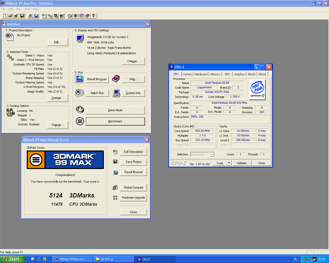Open the help book from the toolbar

click(x=87, y=16)
